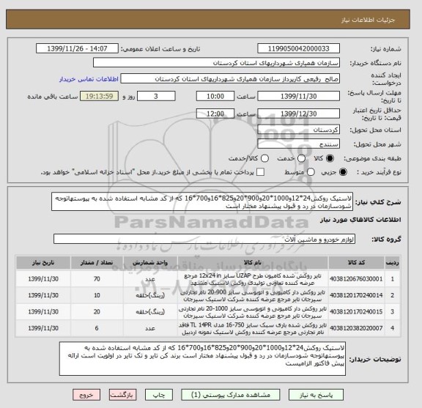
Task: Click the کد کالا column header
Action: click(x=356, y=262)
